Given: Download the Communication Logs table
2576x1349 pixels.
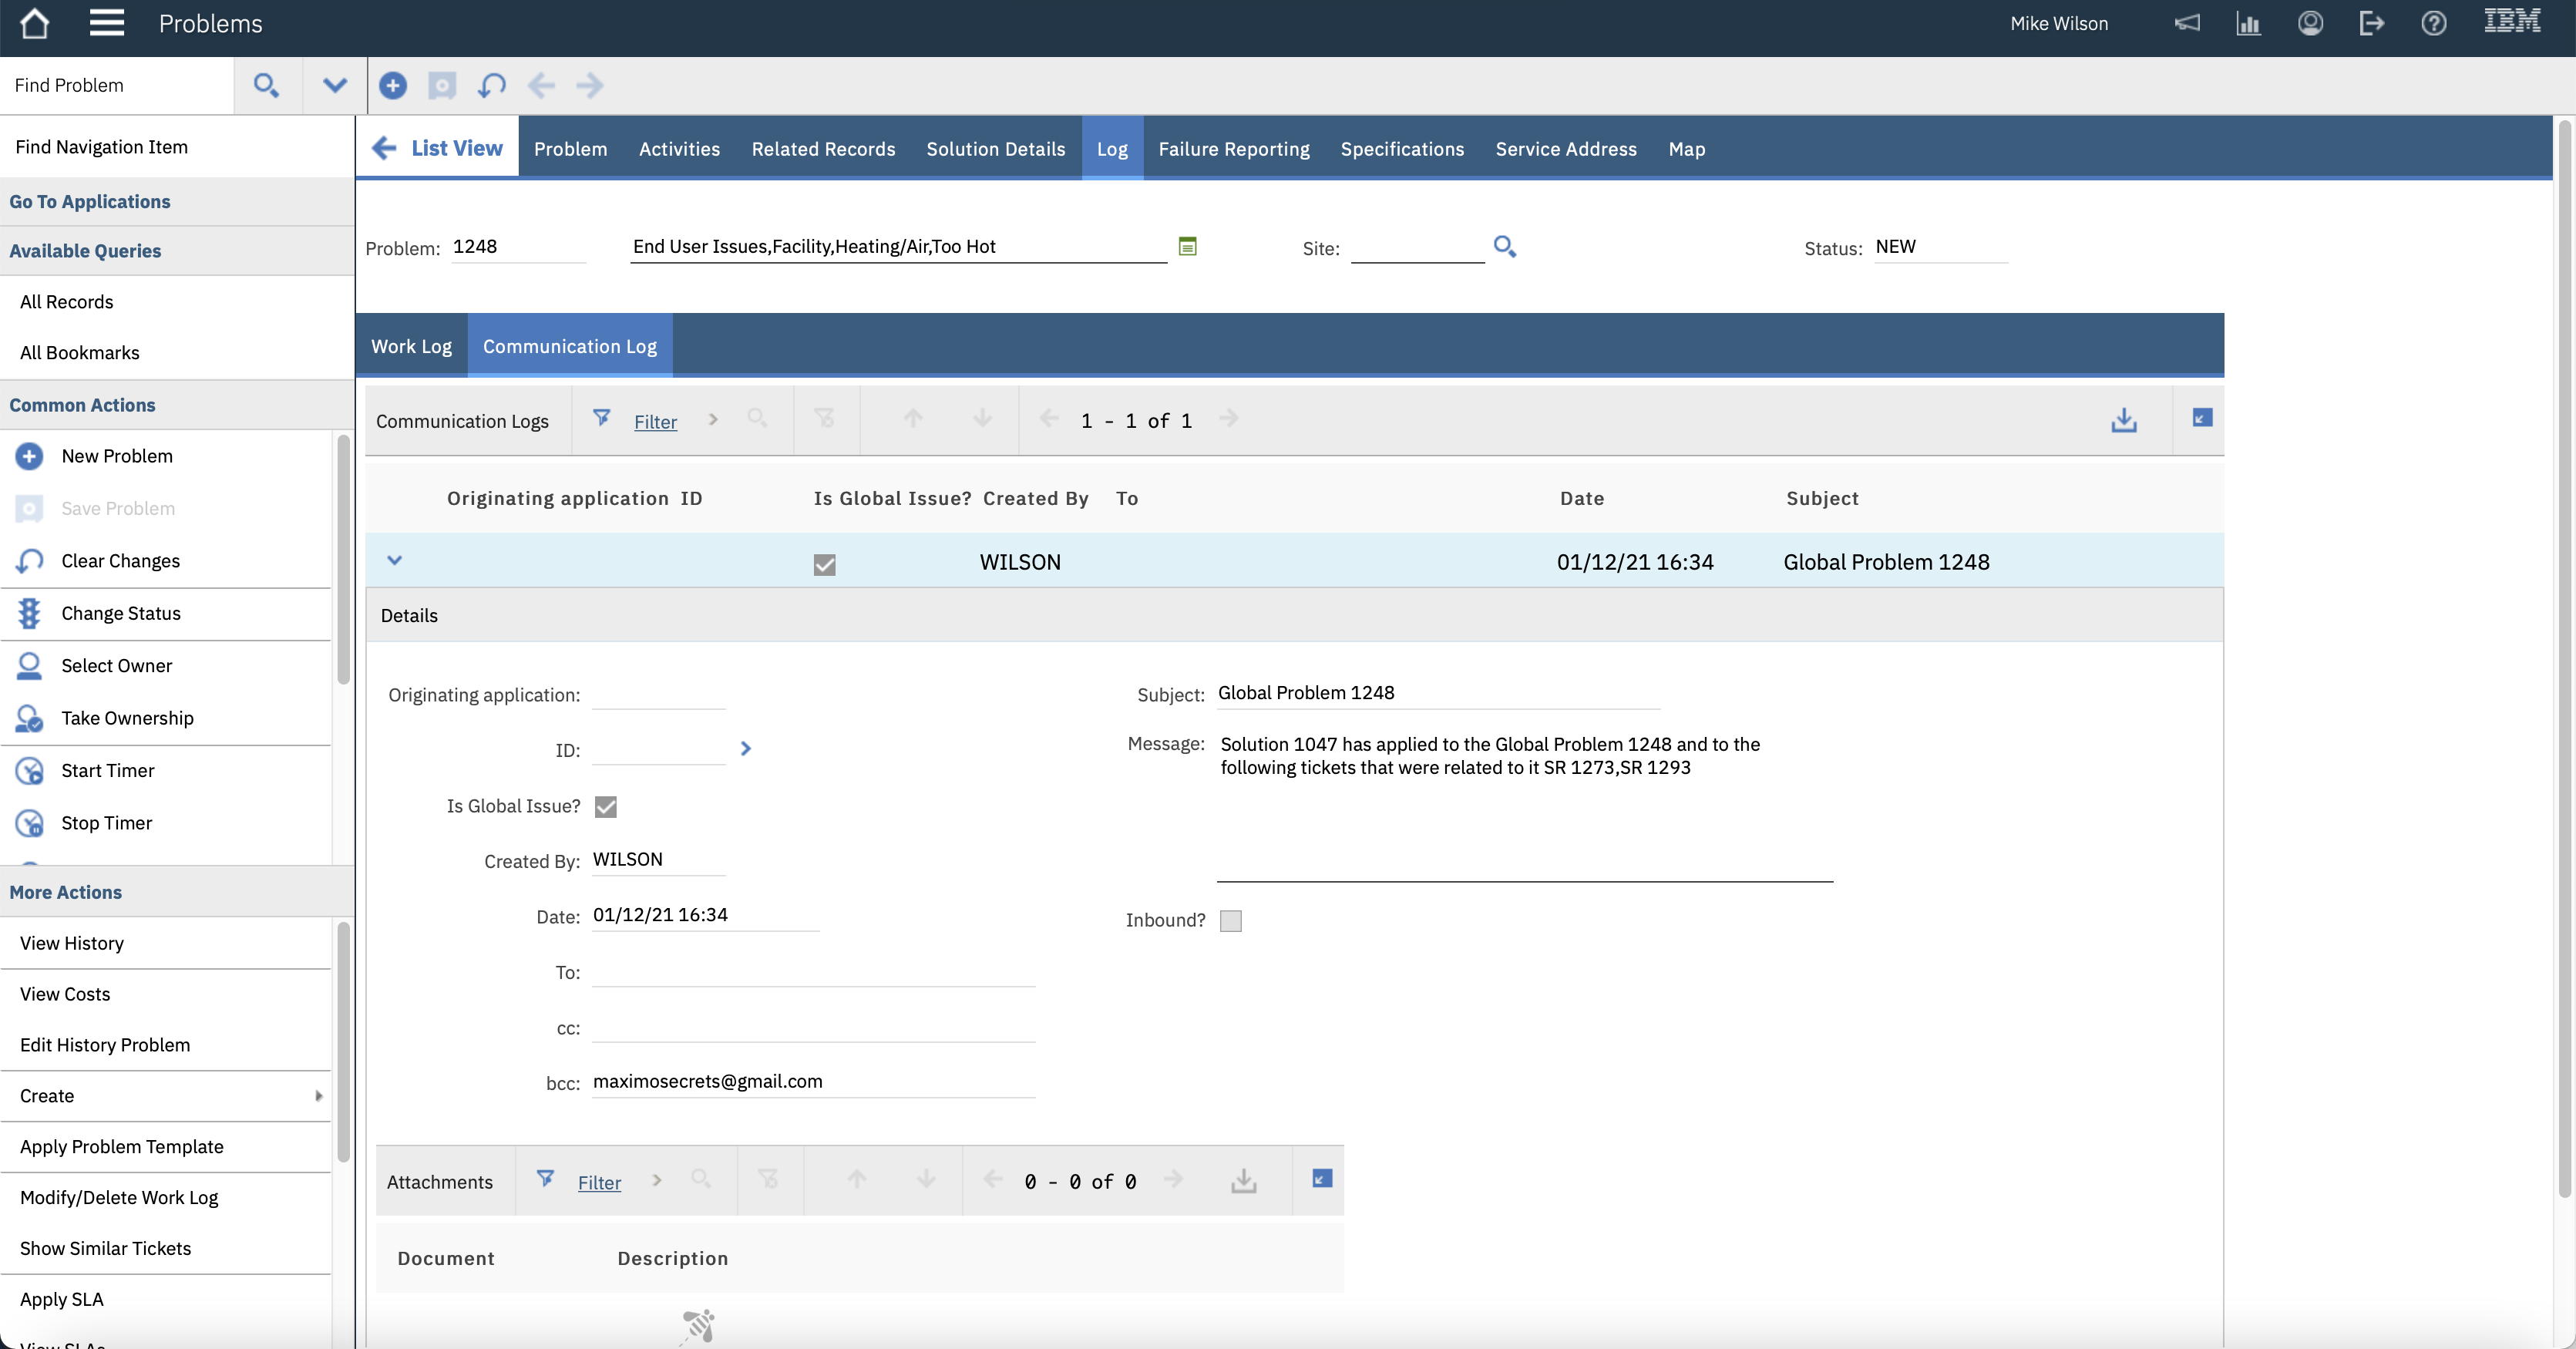Looking at the screenshot, I should 2123,420.
